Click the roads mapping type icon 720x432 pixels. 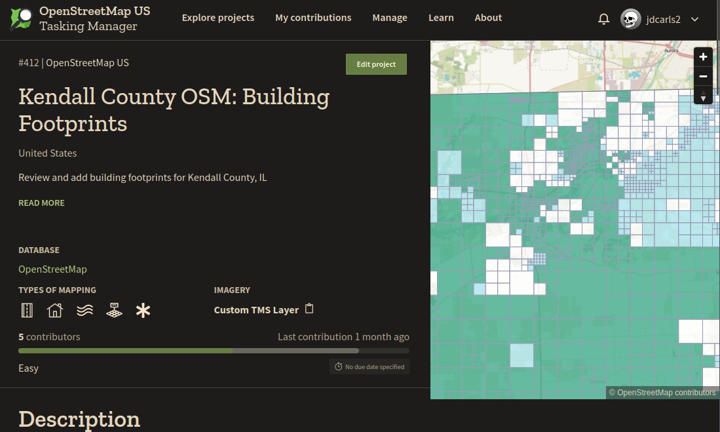(27, 310)
